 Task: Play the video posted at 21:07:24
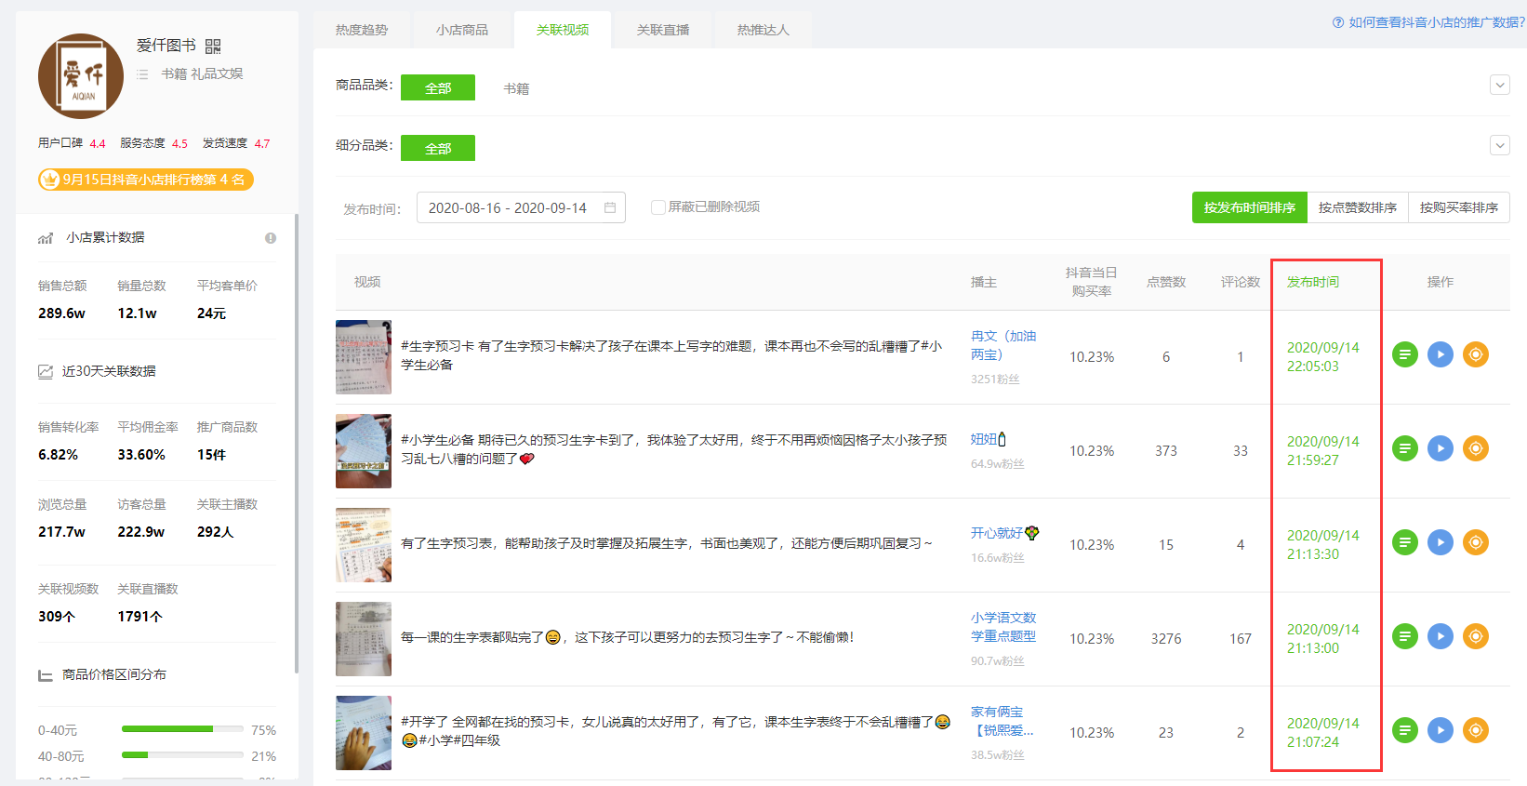tap(1441, 730)
